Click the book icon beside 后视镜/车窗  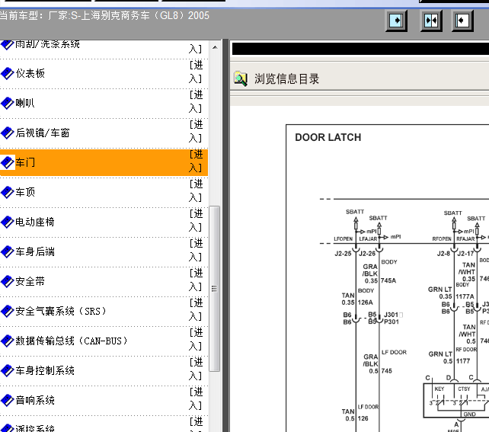[8, 133]
